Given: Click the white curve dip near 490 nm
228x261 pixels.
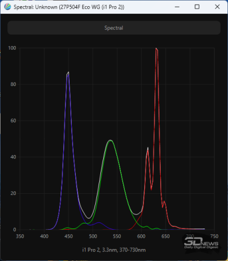Looking at the screenshot, I should pos(89,218).
